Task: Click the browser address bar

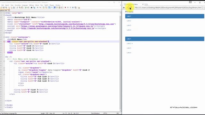Action: 168,8
